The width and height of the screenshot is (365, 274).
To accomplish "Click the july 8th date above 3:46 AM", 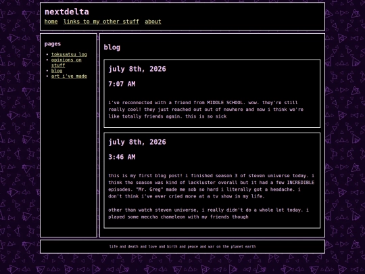I will [x=137, y=142].
